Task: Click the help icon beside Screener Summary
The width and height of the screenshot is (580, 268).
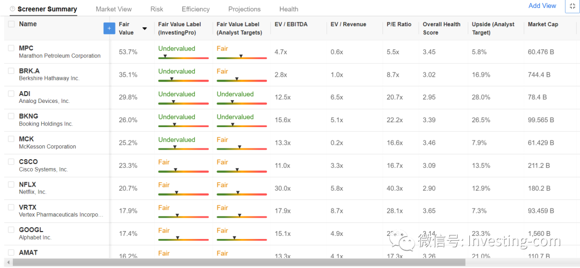Action: 12,9
